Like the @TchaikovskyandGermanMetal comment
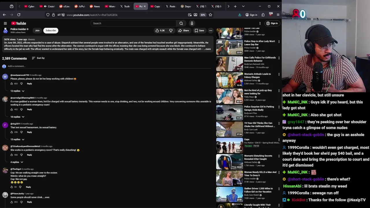The image size is (370, 208). [x=12, y=155]
